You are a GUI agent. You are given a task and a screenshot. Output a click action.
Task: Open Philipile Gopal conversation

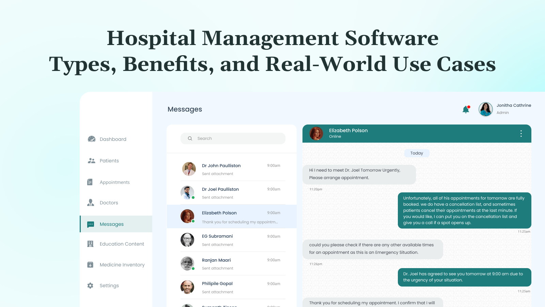232,287
